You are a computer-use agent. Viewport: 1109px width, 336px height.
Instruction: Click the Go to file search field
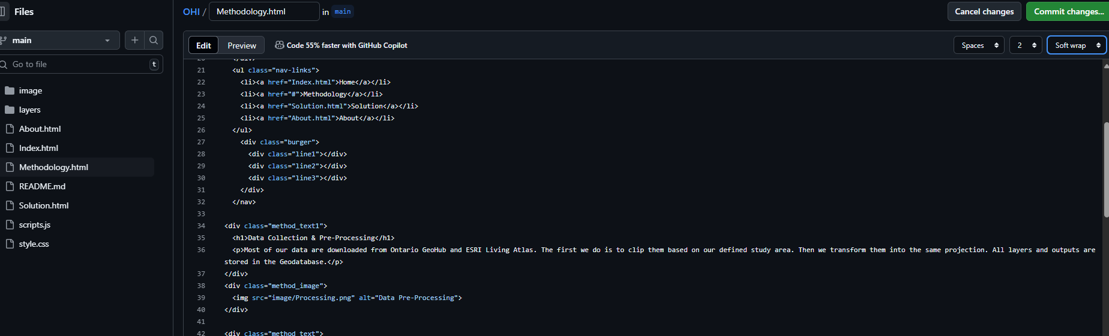pyautogui.click(x=81, y=64)
